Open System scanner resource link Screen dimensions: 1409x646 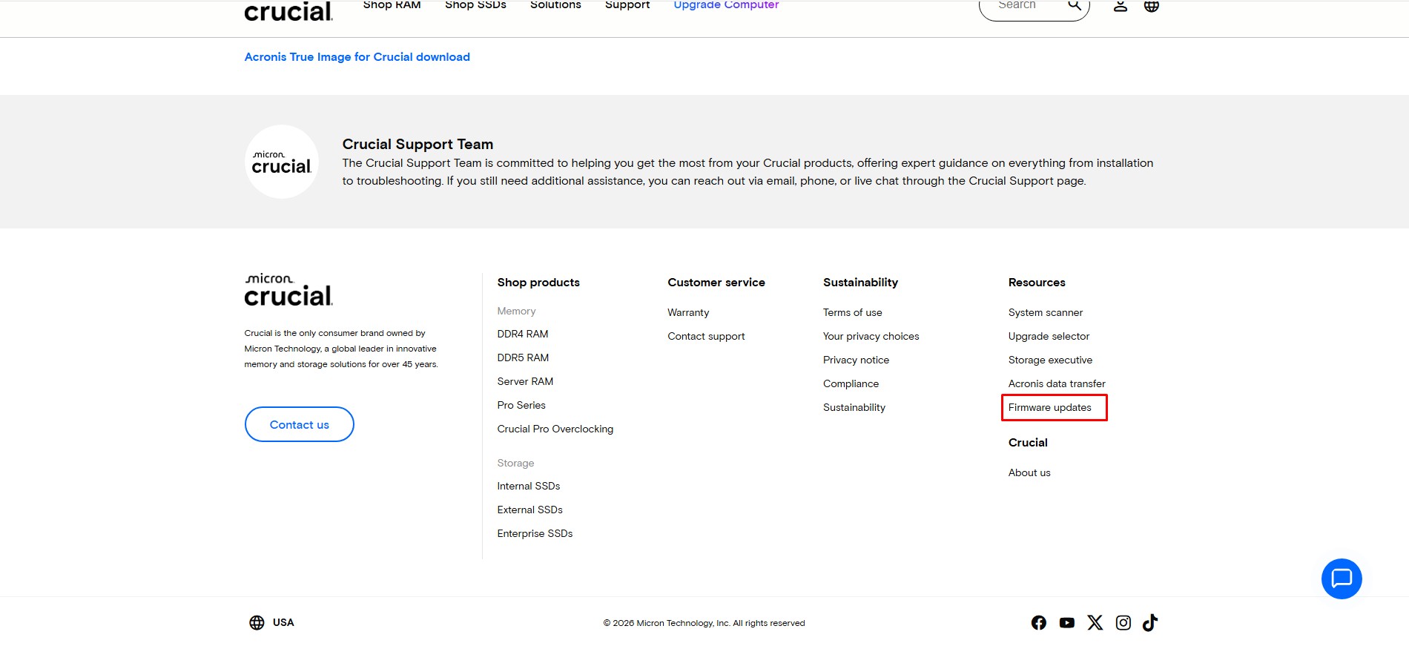pos(1046,313)
